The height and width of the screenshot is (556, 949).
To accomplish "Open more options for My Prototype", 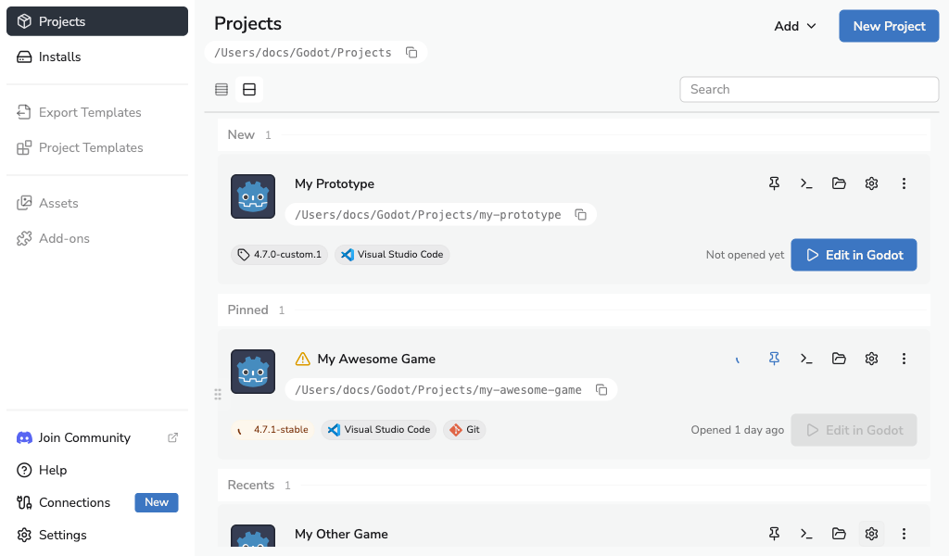I will click(904, 183).
